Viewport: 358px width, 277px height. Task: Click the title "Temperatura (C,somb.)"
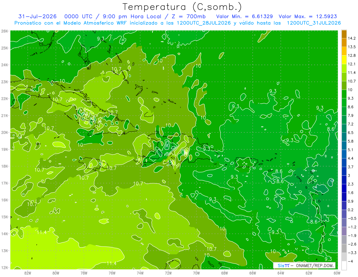click(x=182, y=7)
